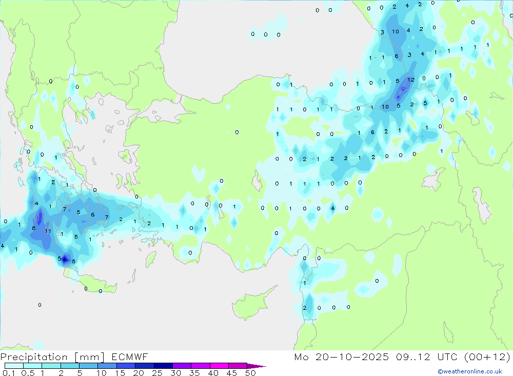
Task: Click the map value '12' in northeast
Action: click(x=411, y=80)
